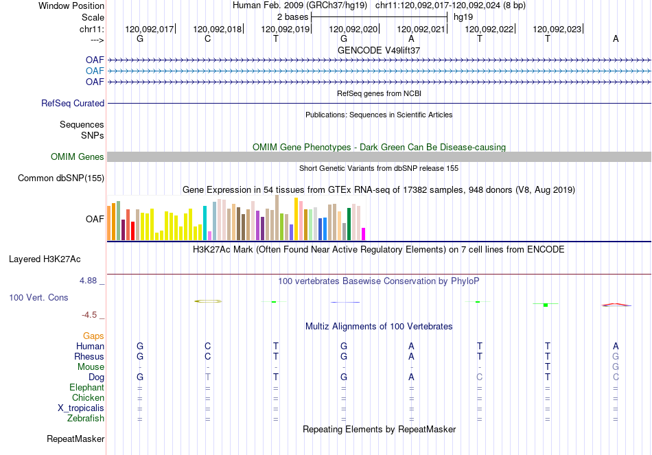Open 100 vertebrates Basewise Conservation by PhyloP title
This screenshot has width=652, height=455.
379,281
